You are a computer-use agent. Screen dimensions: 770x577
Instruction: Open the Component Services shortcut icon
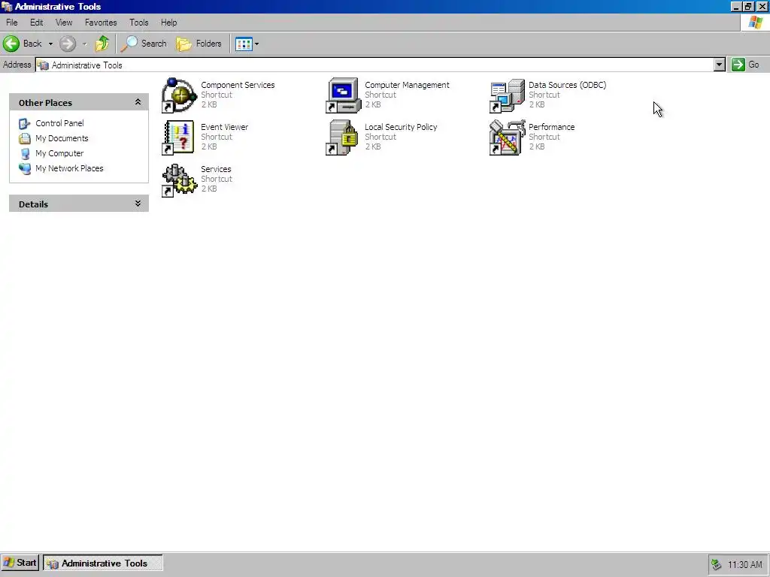click(x=179, y=95)
